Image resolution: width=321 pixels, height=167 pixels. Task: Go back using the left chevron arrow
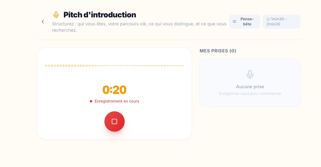point(43,22)
